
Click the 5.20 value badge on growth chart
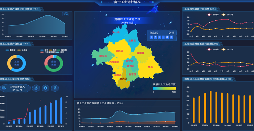pos(66,15)
